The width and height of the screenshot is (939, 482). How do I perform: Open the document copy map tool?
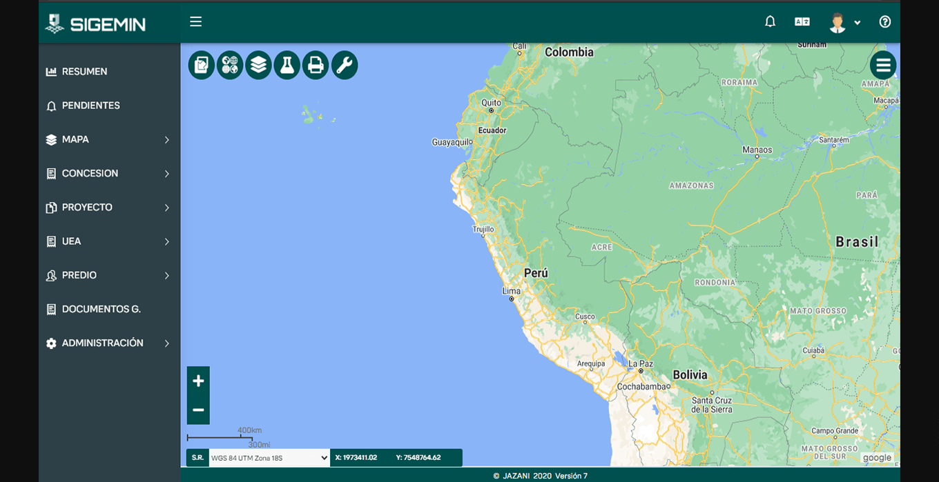click(202, 66)
